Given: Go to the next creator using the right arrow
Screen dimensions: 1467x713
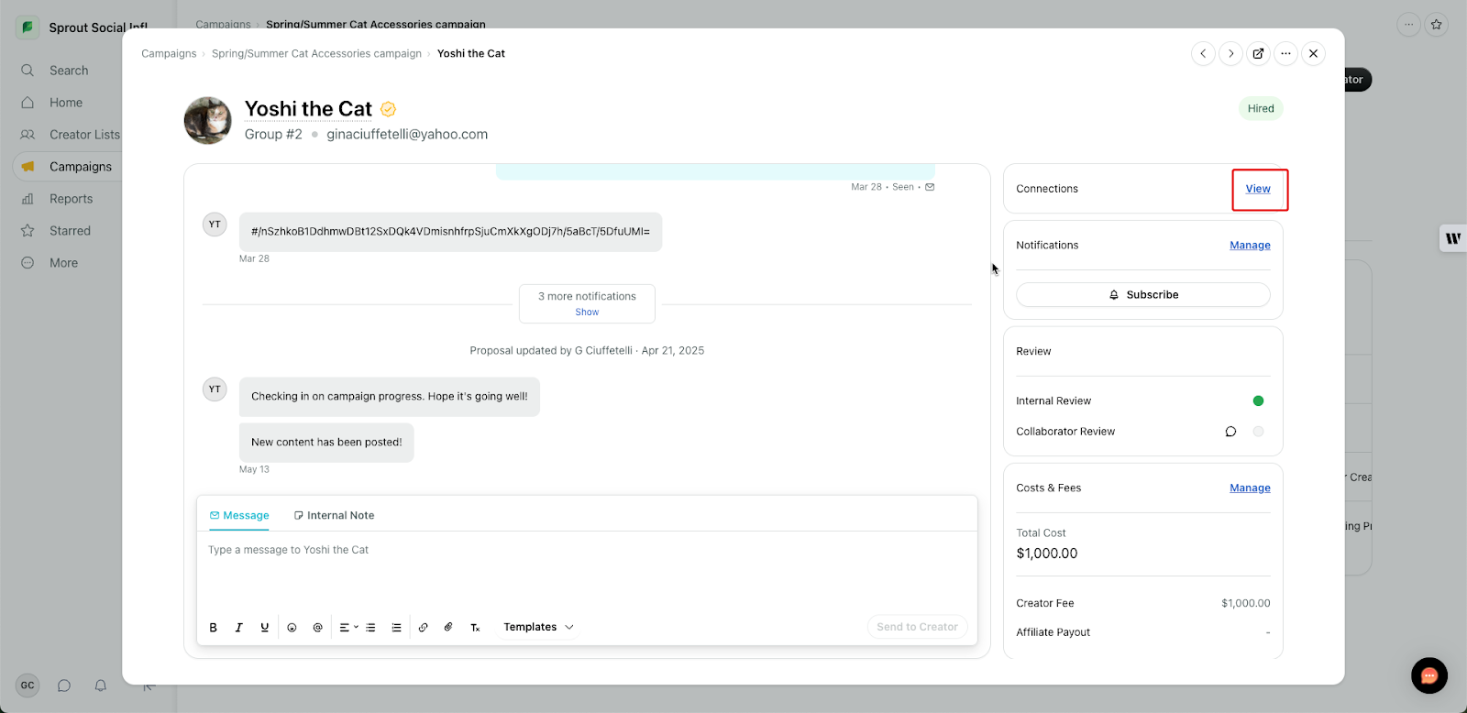Looking at the screenshot, I should point(1230,53).
